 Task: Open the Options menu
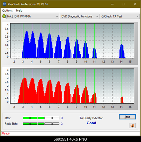coord(7,11)
